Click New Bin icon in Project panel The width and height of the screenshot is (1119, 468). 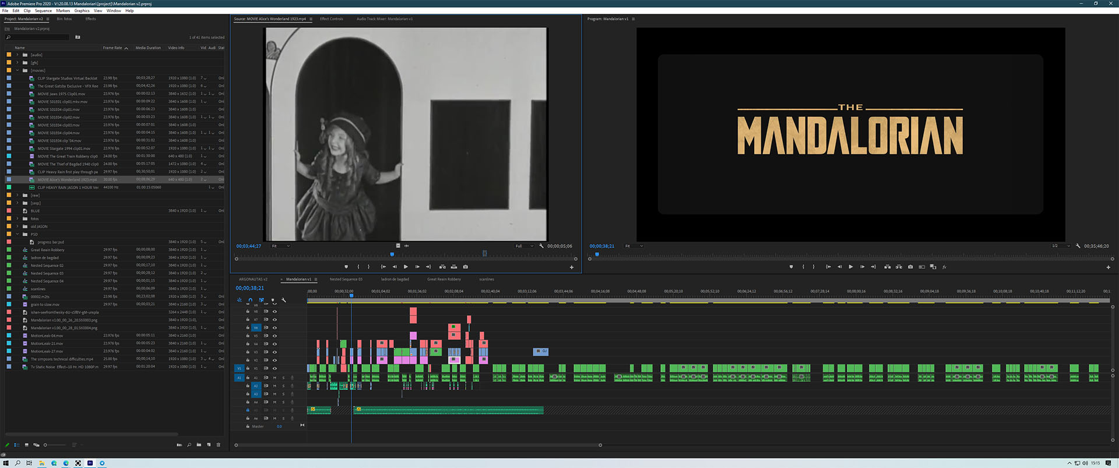199,445
